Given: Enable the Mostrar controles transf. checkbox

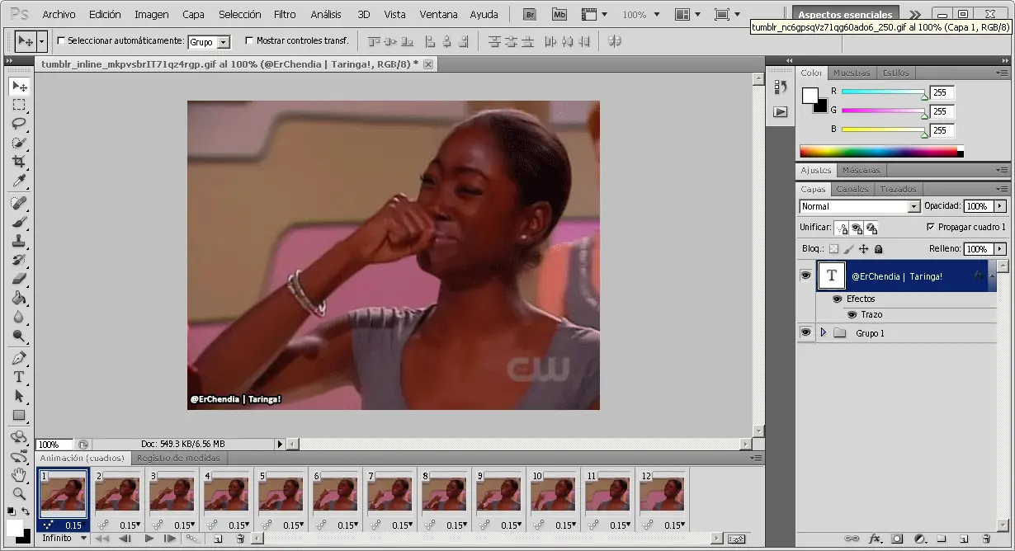Looking at the screenshot, I should tap(249, 40).
